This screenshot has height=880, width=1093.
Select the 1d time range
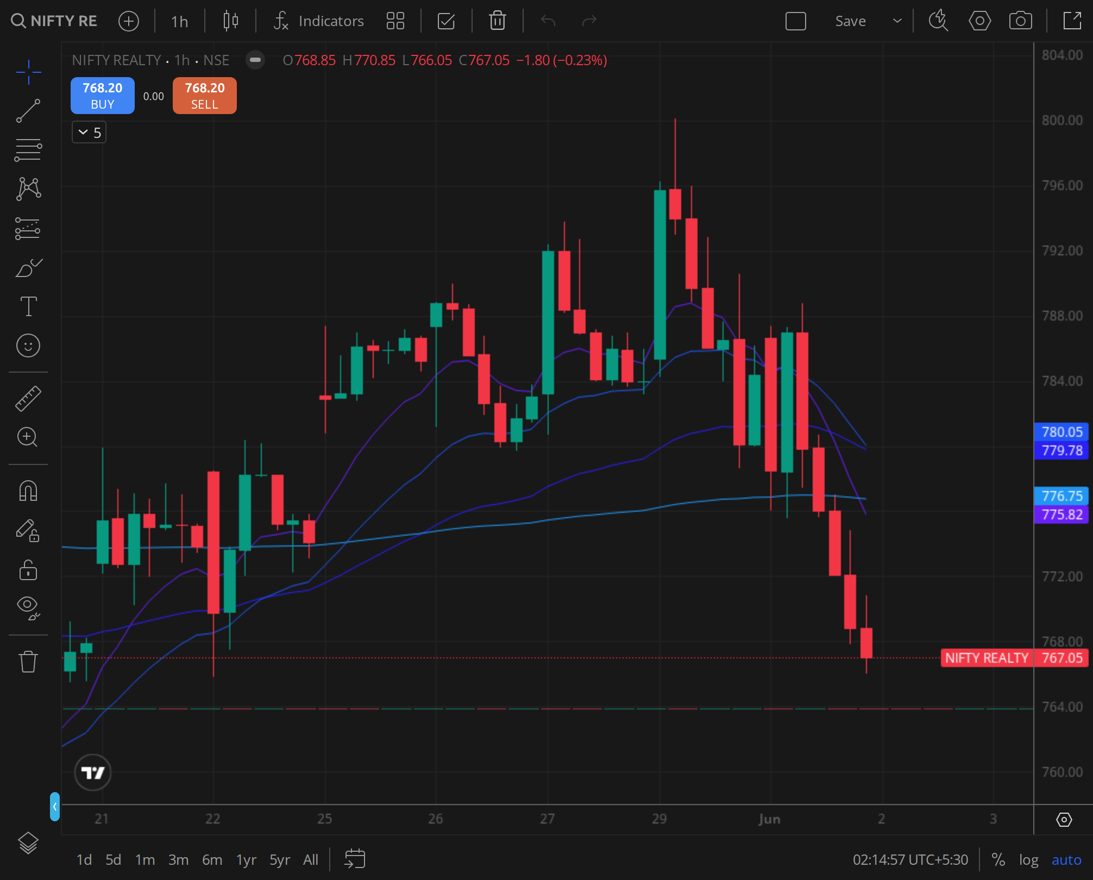coord(84,860)
